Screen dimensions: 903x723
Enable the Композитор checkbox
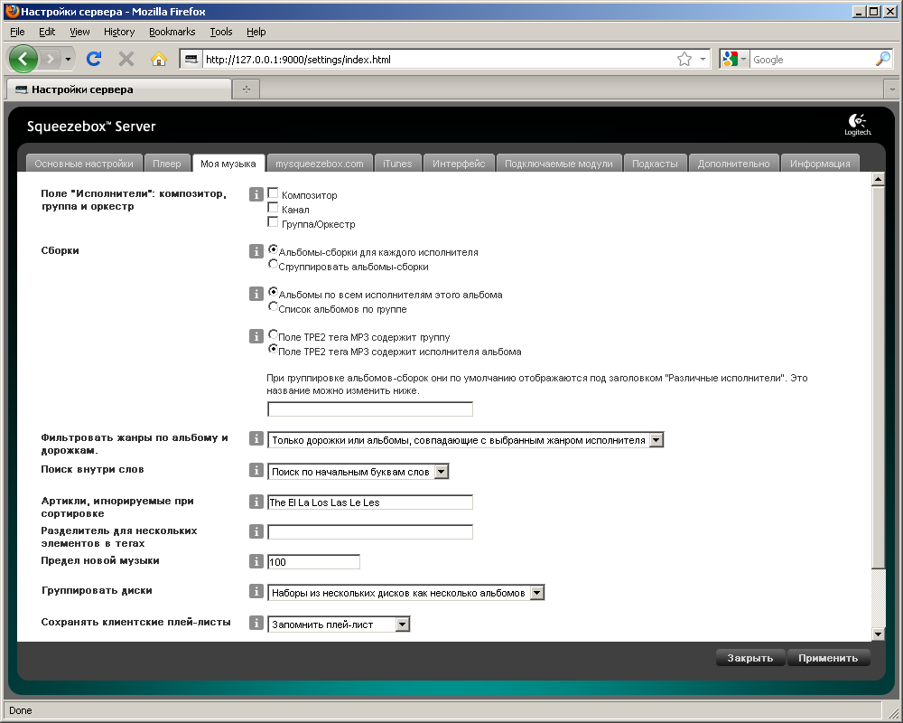273,193
